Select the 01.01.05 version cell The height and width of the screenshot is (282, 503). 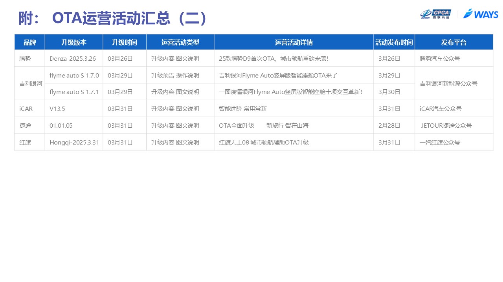pyautogui.click(x=74, y=125)
